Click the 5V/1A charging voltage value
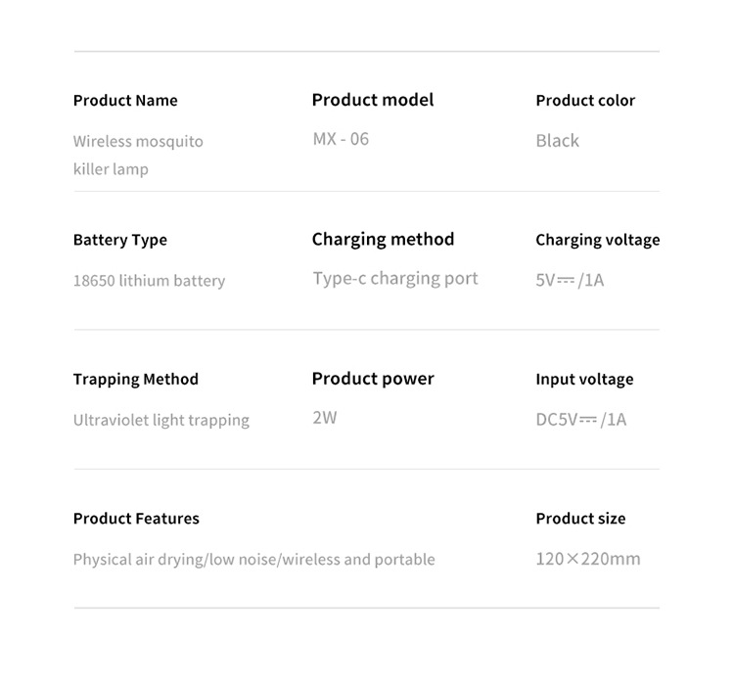Screen dimensions: 734x686 (x=570, y=281)
